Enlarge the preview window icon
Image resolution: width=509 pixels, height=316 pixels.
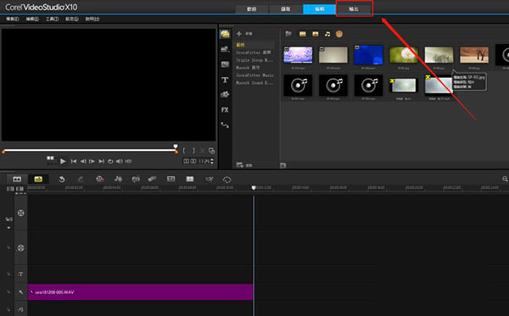click(211, 151)
